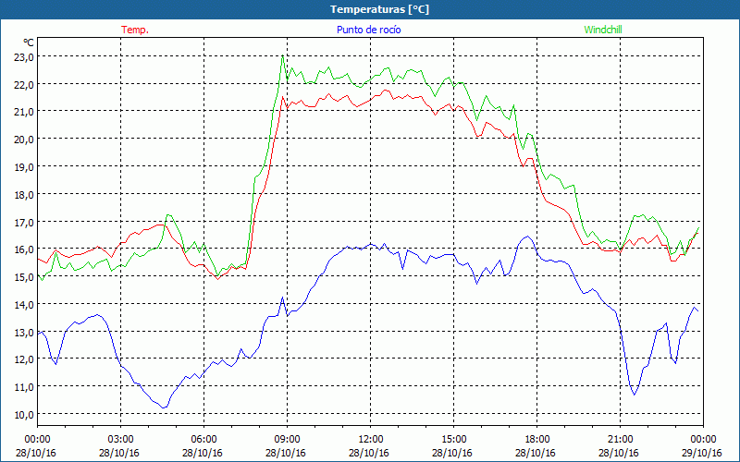Click the 18:00 time label on the x-axis
Image resolution: width=740 pixels, height=462 pixels.
click(536, 439)
